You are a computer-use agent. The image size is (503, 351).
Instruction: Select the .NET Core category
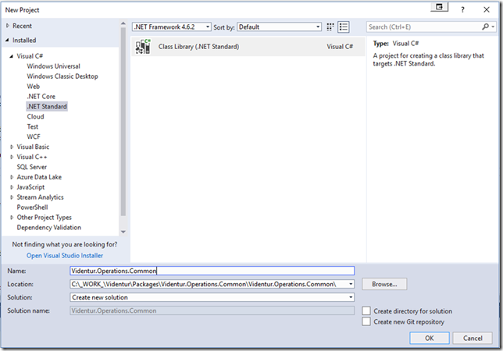point(41,97)
